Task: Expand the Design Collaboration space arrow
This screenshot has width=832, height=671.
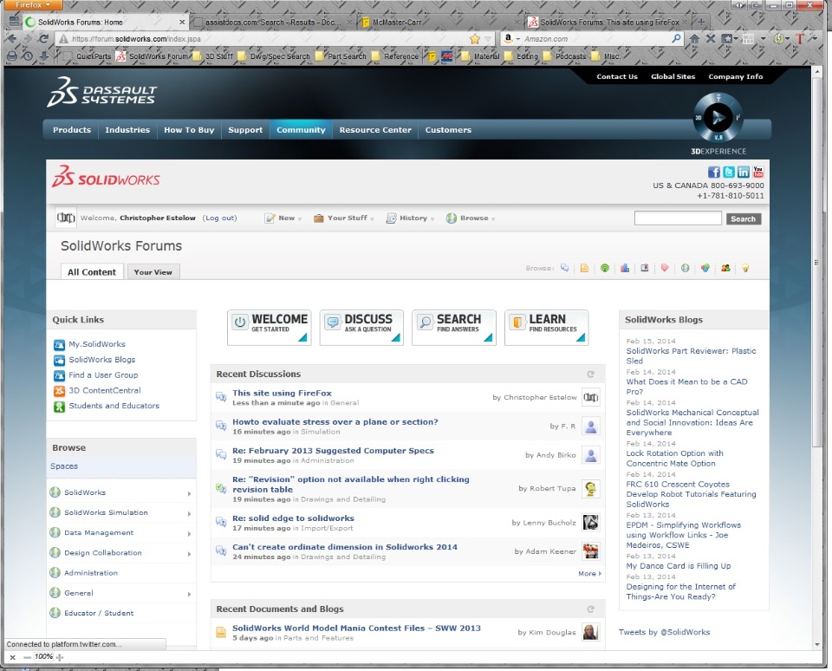Action: tap(189, 554)
